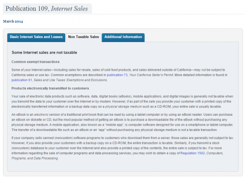Click the heading Some Internet sales are not taxable
247x180 pixels.
44,52
